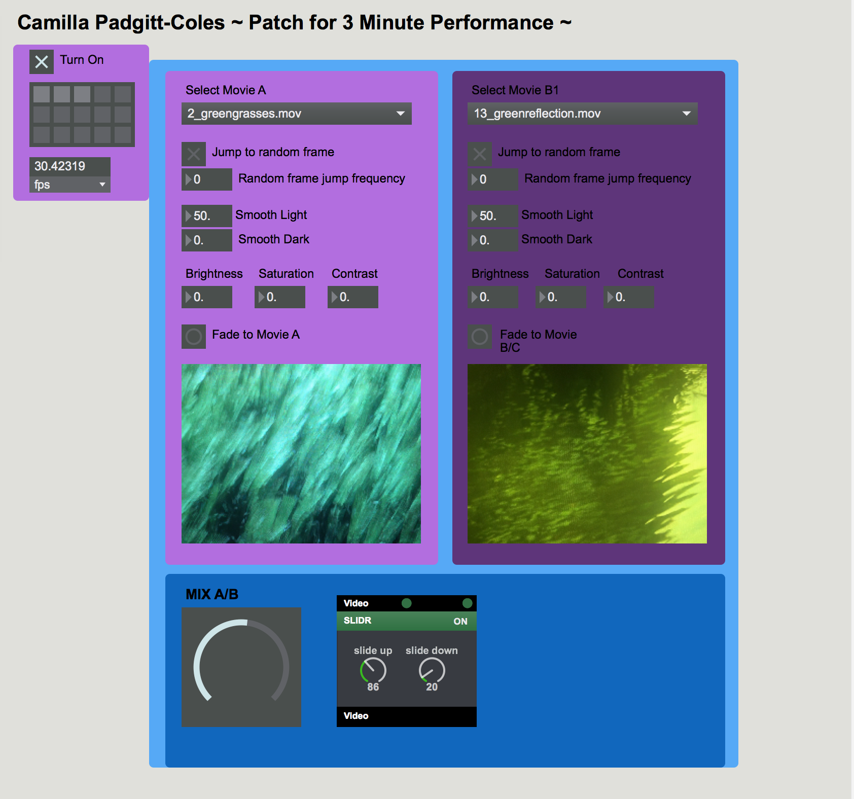854x799 pixels.
Task: Enable Jump to random frame for Movie B1
Action: click(x=480, y=154)
